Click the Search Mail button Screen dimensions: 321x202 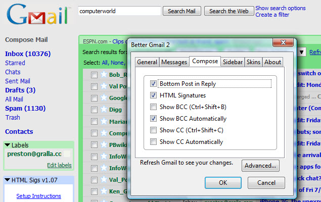[x=182, y=11]
